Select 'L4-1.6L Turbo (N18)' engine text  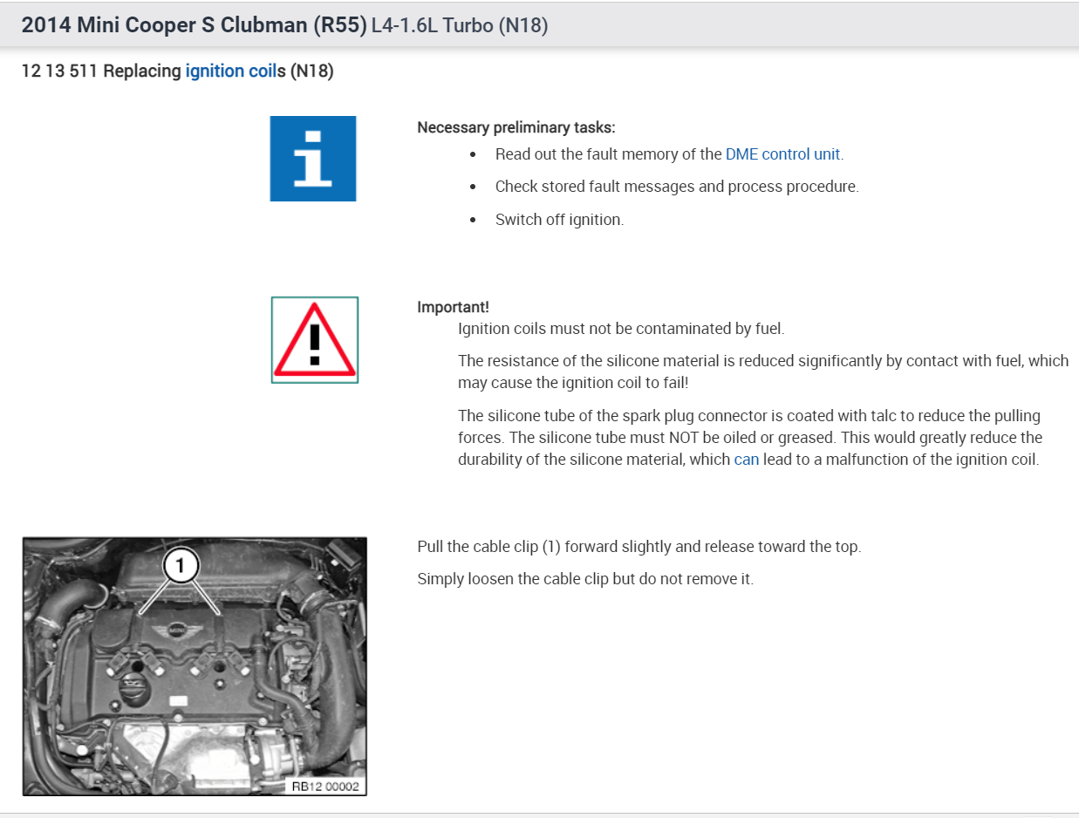pos(460,26)
